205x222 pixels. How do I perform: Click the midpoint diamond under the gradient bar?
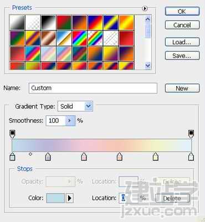point(30,154)
